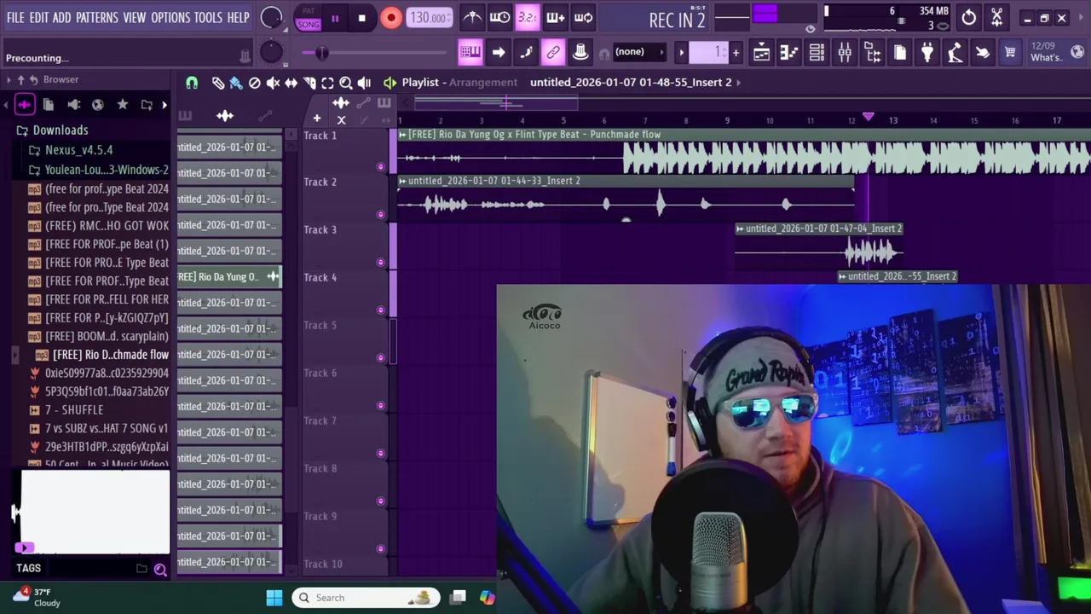
Task: Select Track 3 header
Action: tap(344, 245)
